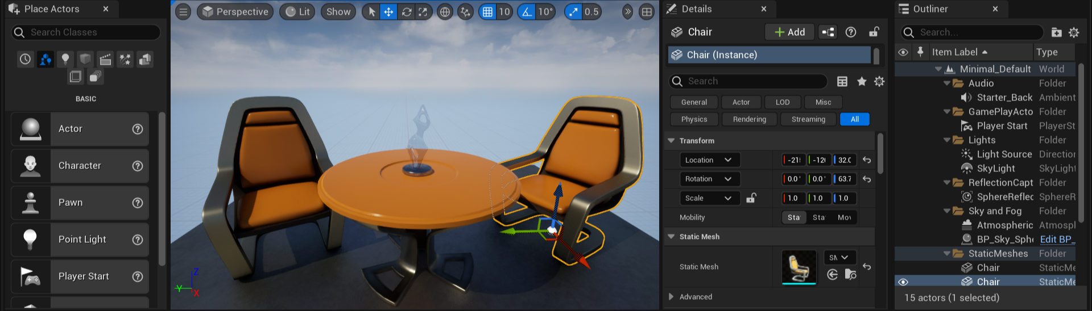Open the Shapes category cube icon
The width and height of the screenshot is (1092, 311).
pyautogui.click(x=85, y=59)
